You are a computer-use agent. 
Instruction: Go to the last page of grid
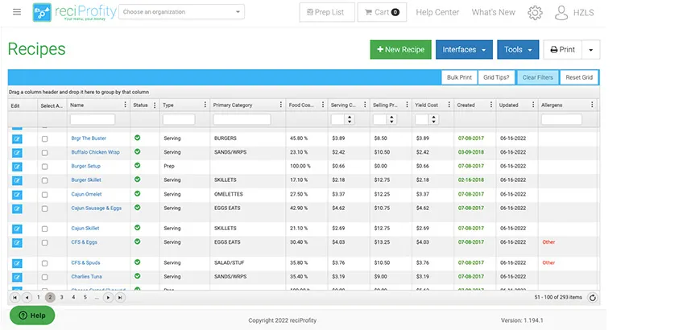click(x=120, y=297)
